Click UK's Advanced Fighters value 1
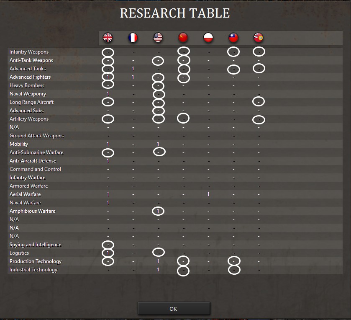The image size is (351, 320). tap(108, 77)
